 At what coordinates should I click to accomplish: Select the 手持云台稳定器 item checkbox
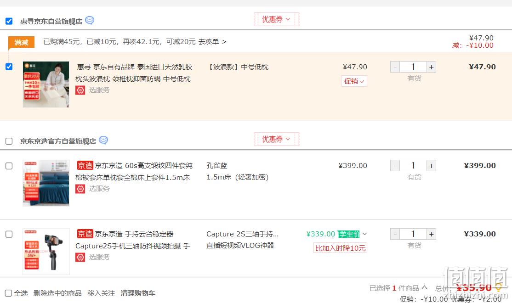point(9,234)
